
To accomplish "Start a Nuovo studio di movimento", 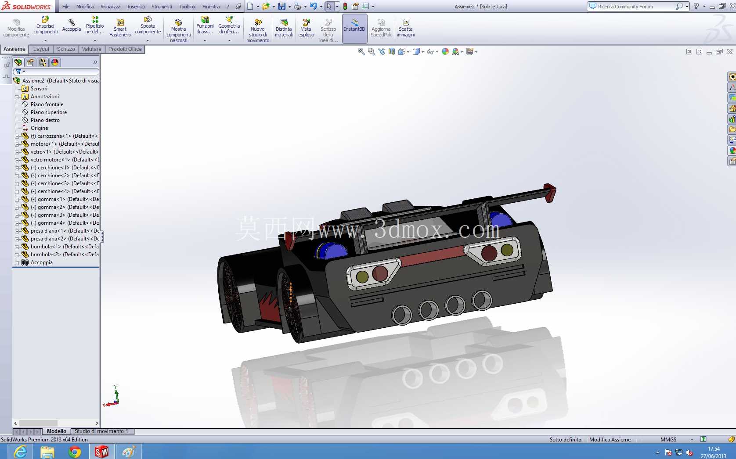I will point(258,31).
